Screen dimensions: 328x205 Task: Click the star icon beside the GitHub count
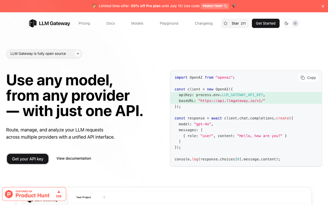click(x=225, y=23)
